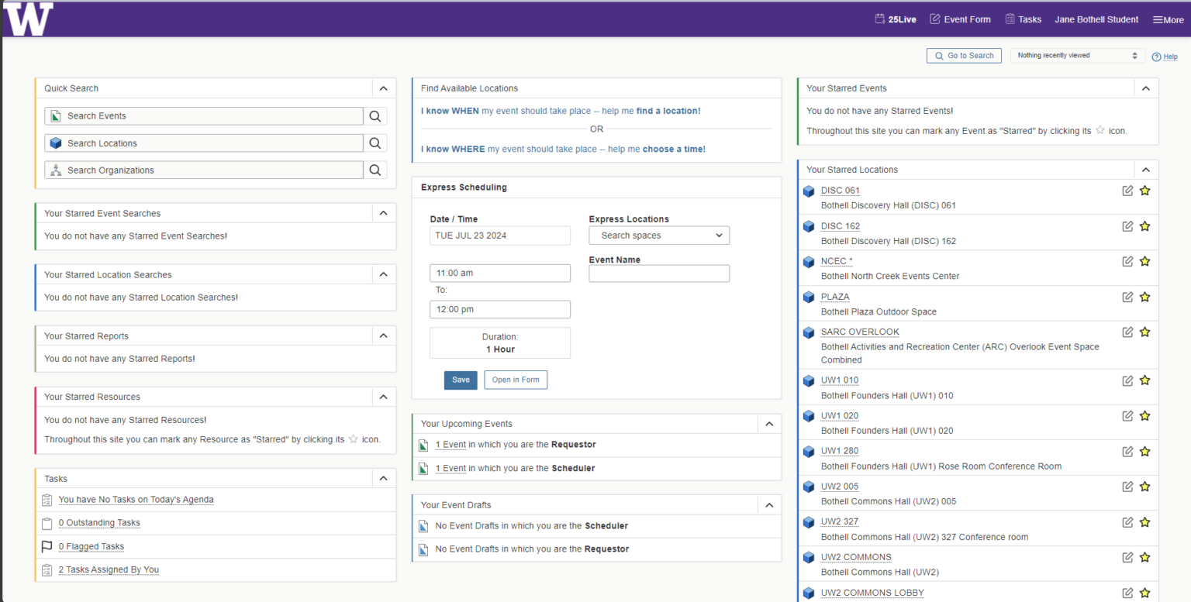Click the magnifier beside Search Events

[x=375, y=116]
